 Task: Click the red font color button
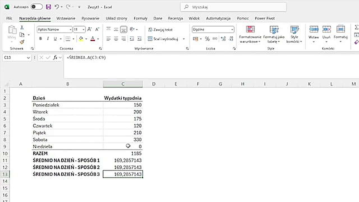(93, 39)
